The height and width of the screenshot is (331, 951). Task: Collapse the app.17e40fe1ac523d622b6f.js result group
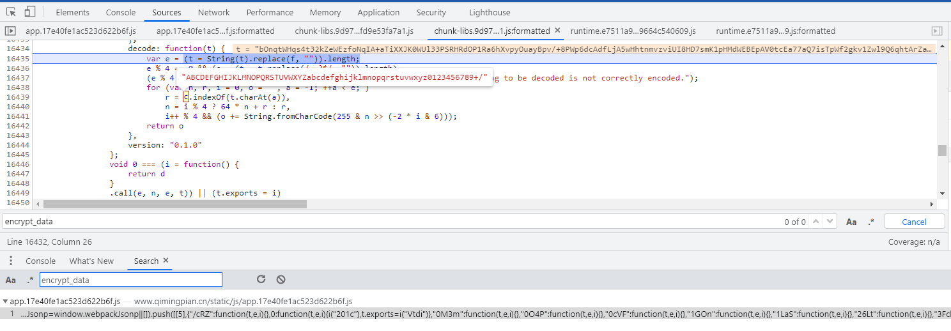click(6, 302)
